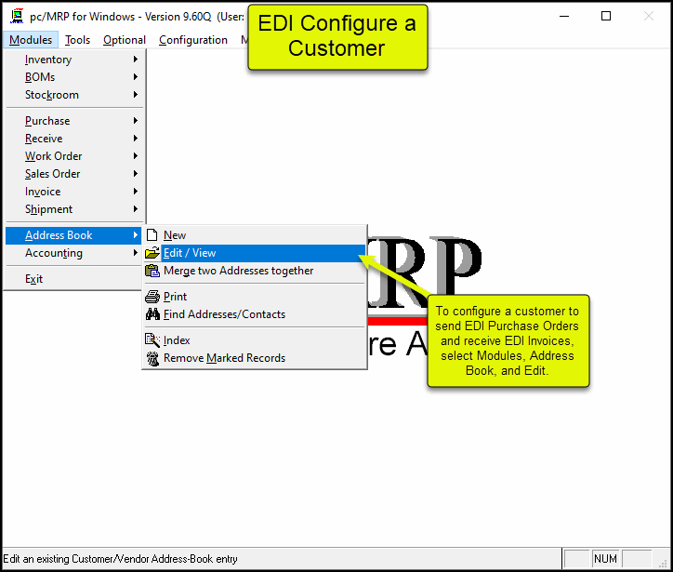The image size is (673, 572).
Task: Expand the Inventory submenu arrow
Action: click(x=135, y=60)
